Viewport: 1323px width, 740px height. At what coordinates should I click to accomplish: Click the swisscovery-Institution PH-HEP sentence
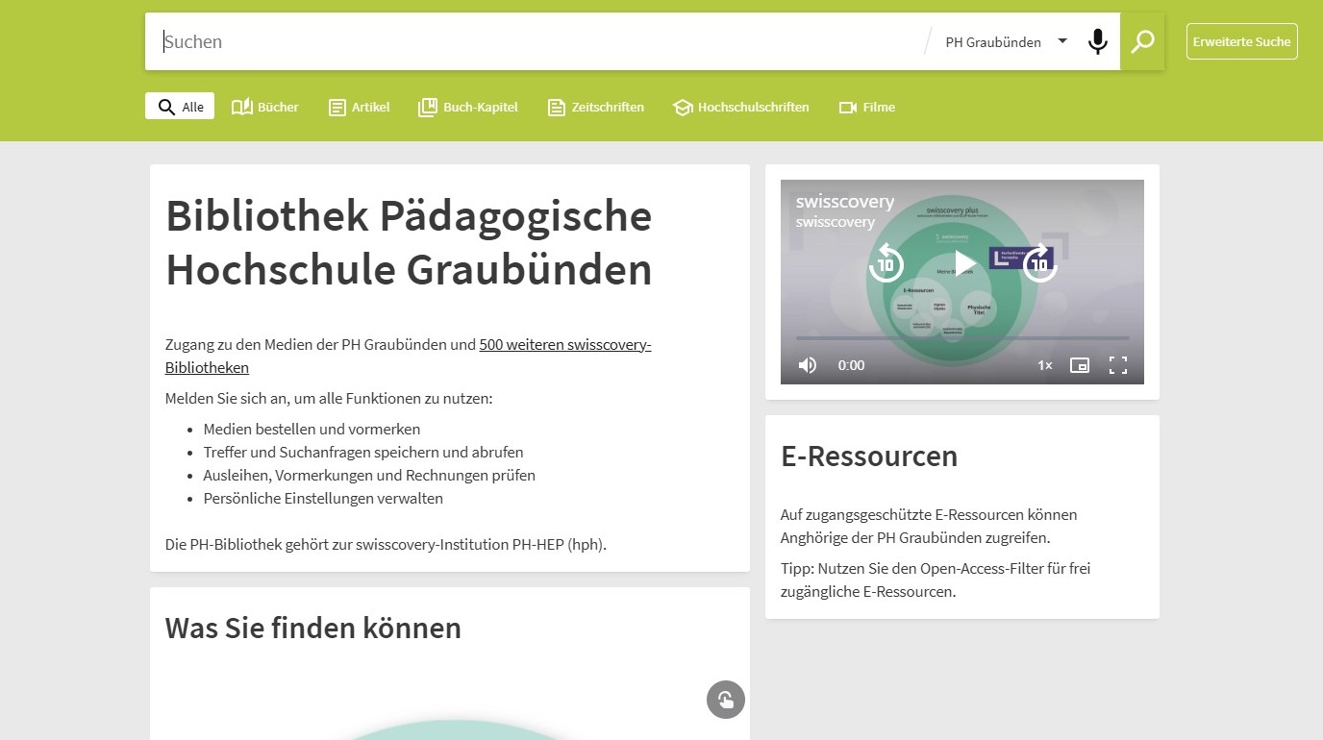click(x=386, y=544)
